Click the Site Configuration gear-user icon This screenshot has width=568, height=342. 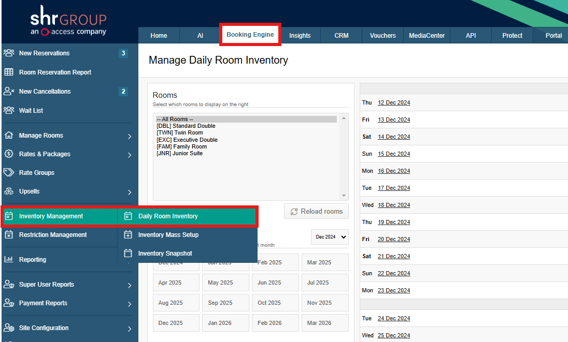(9, 328)
